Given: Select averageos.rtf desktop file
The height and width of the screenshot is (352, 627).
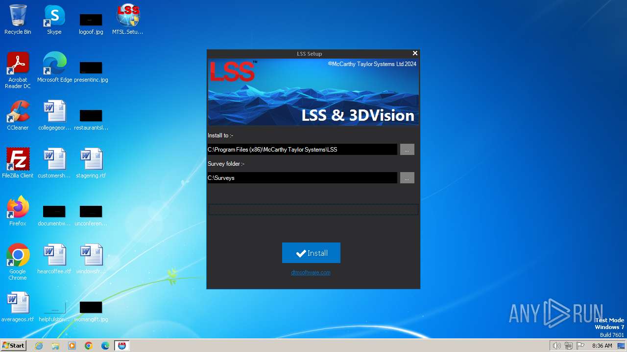Looking at the screenshot, I should 18,307.
